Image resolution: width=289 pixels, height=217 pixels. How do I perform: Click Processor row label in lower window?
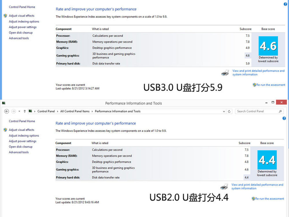click(63, 150)
